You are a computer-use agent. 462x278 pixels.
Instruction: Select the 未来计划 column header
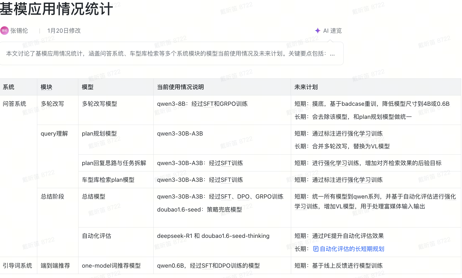[306, 87]
